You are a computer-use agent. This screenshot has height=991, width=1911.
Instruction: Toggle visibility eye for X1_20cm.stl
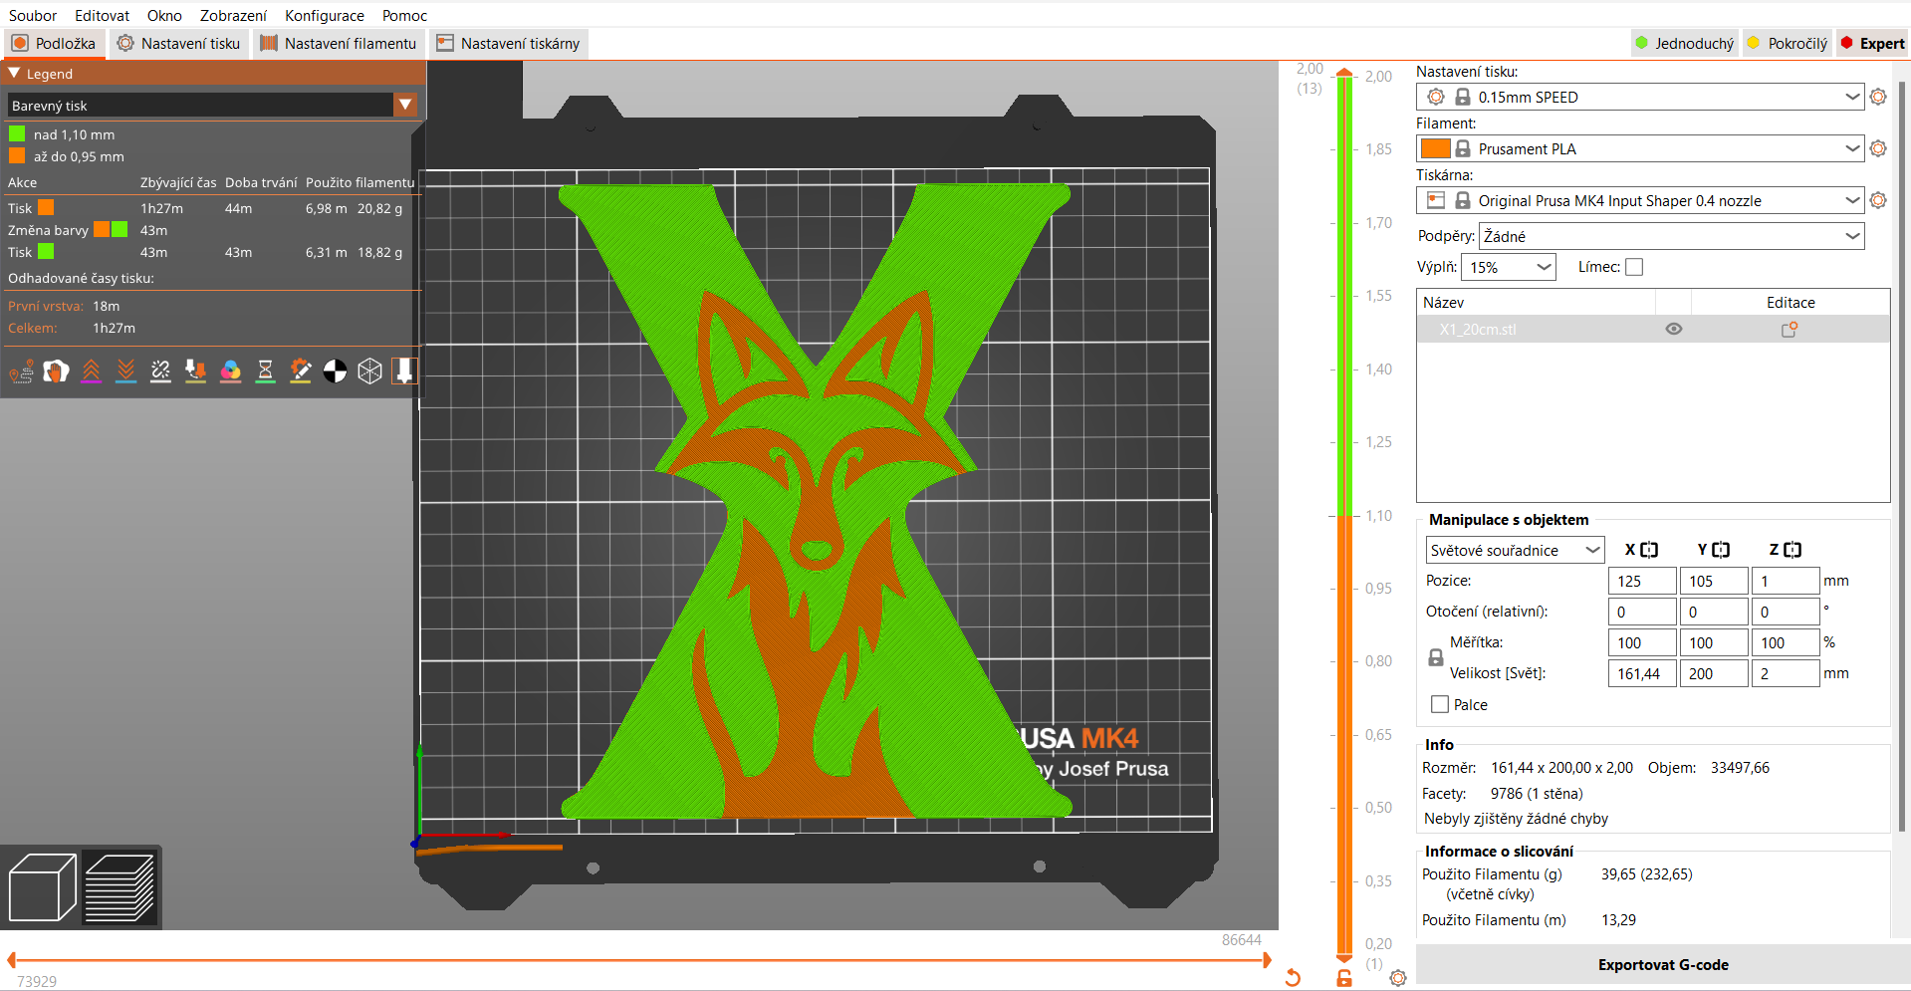coord(1674,329)
